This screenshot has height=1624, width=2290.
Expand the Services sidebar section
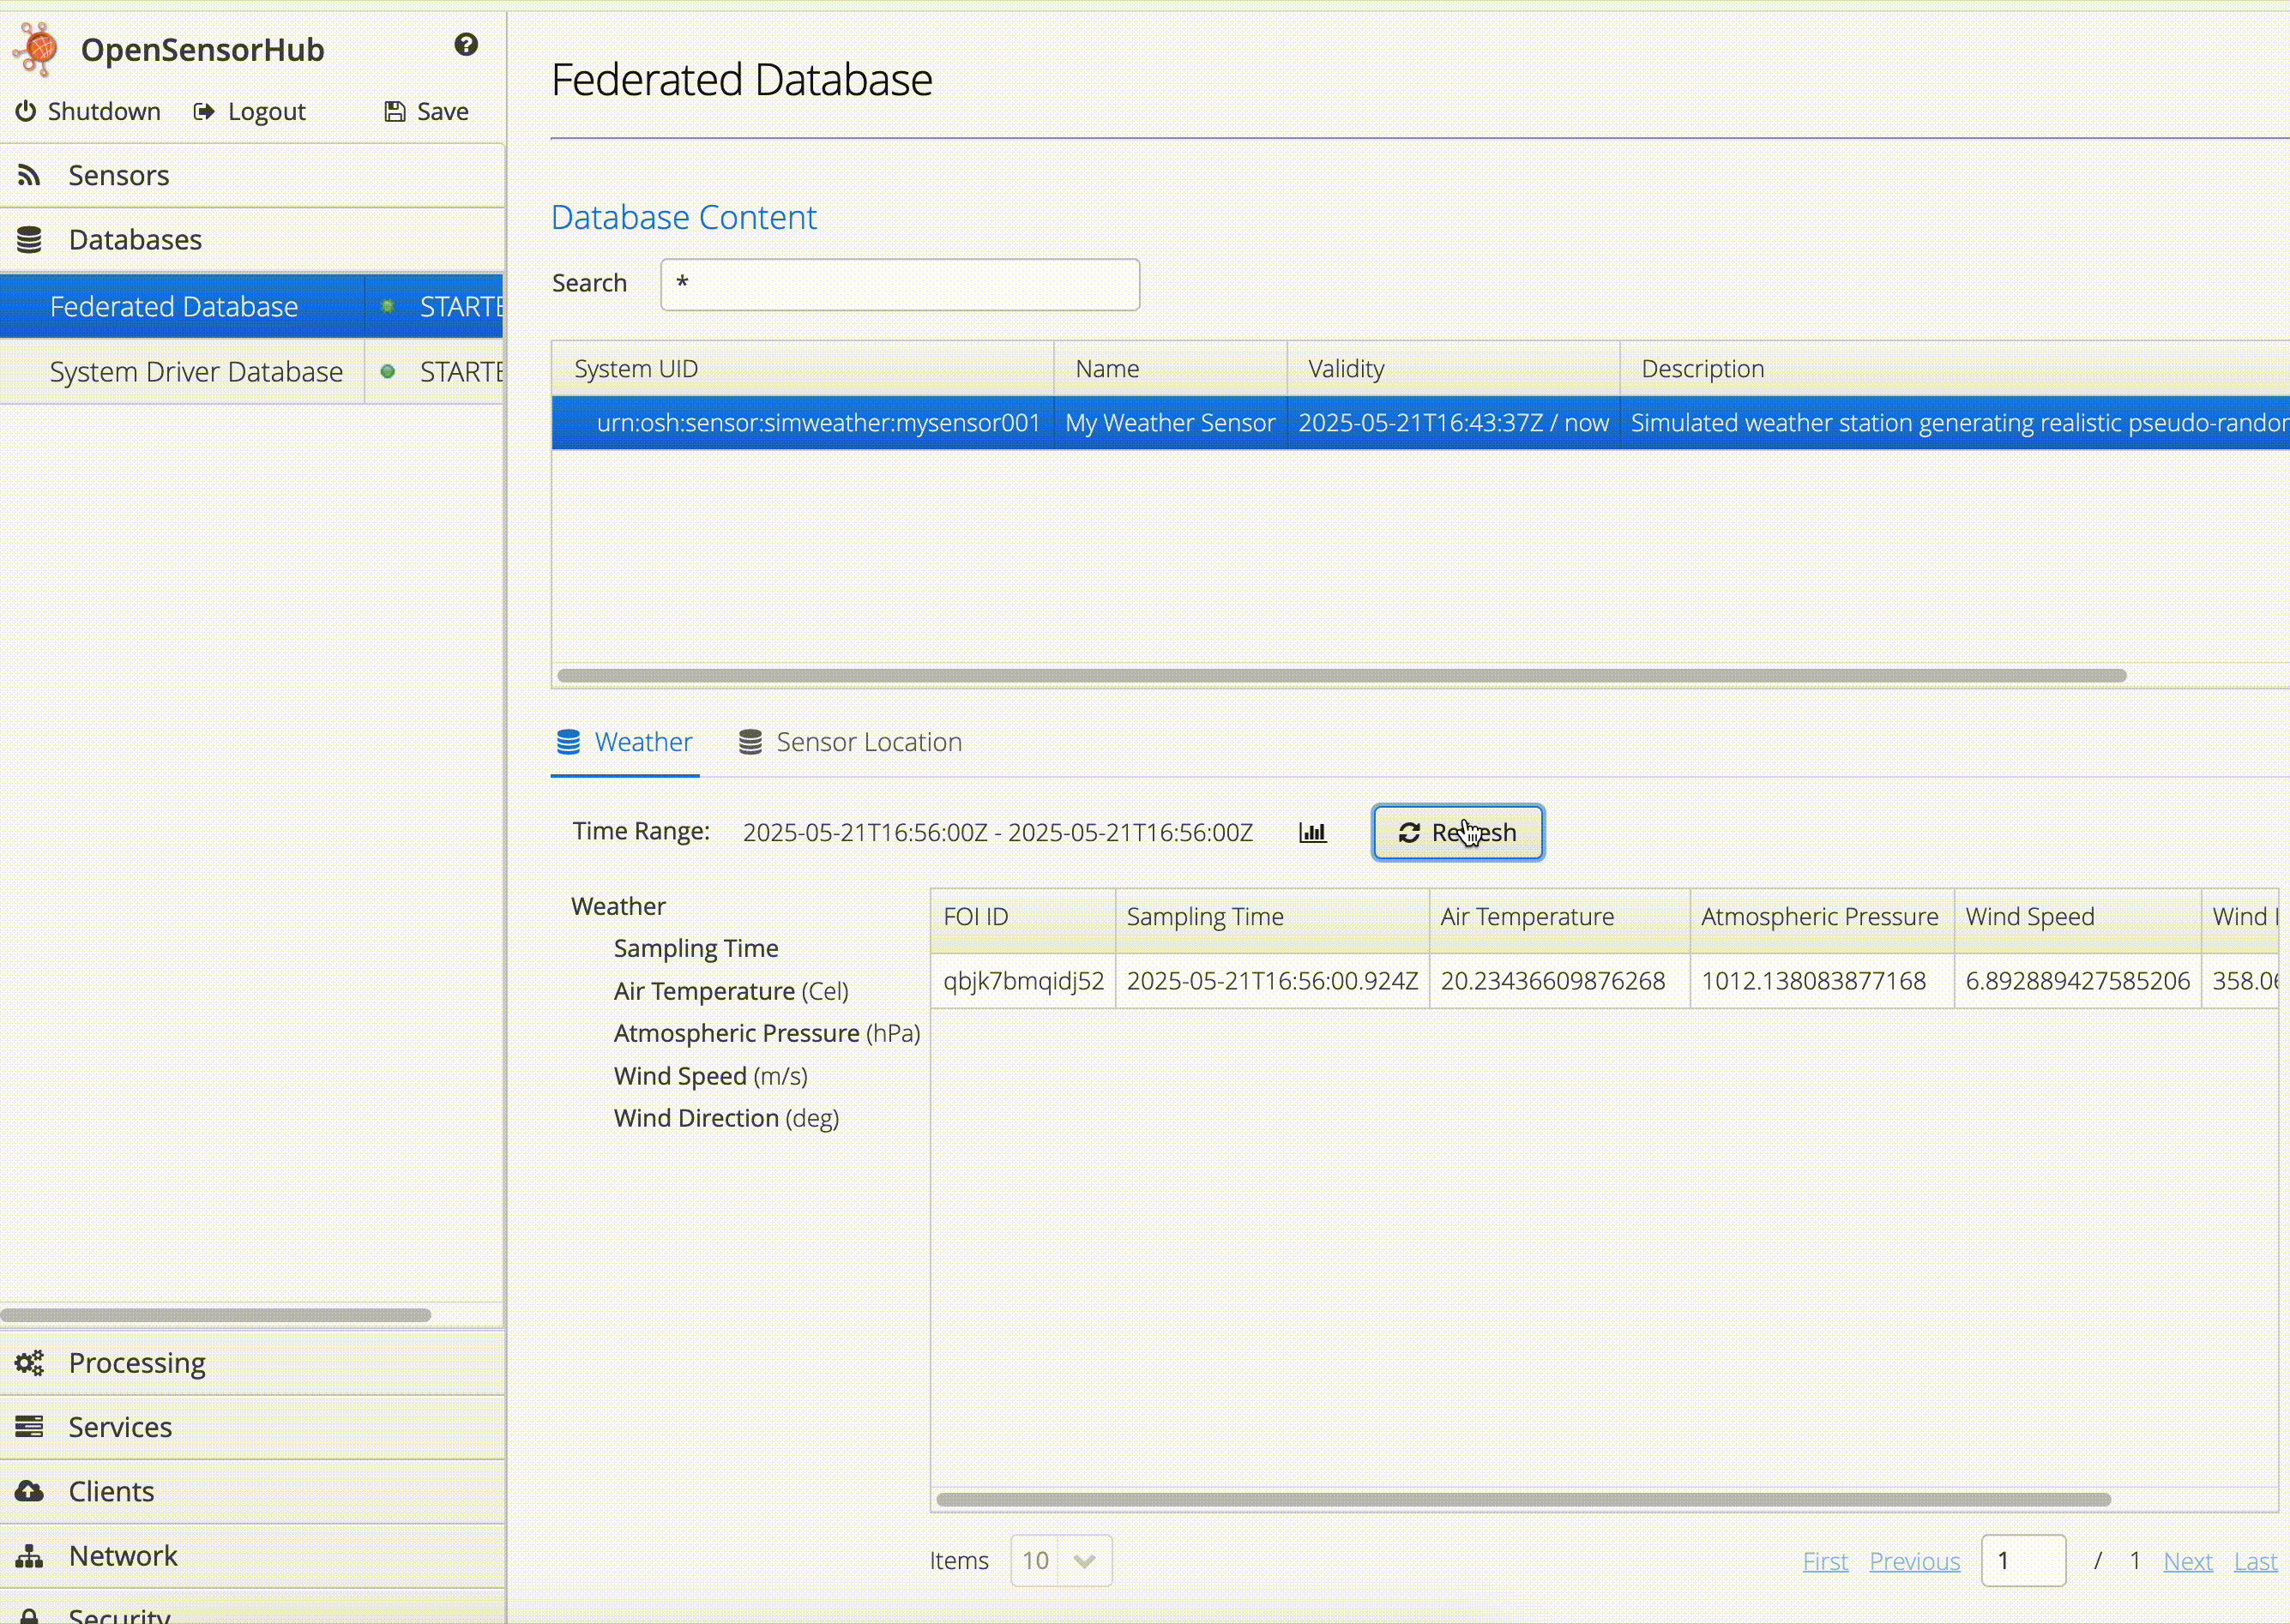(120, 1427)
